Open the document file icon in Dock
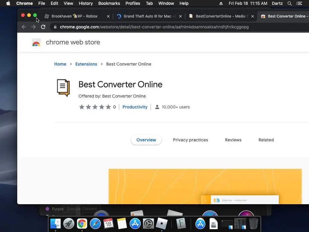309x232 pixels. (213, 224)
